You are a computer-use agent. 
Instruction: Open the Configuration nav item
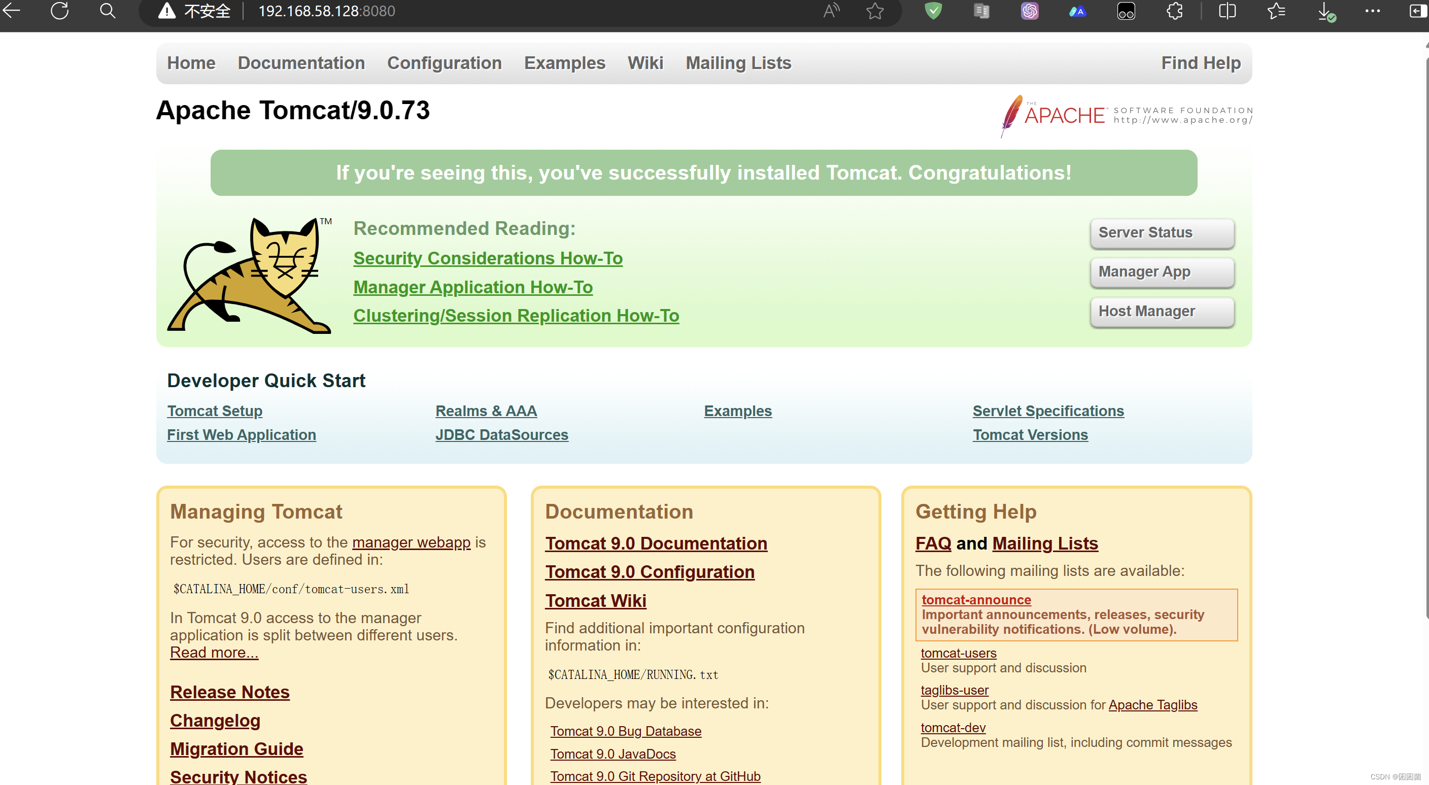(445, 63)
